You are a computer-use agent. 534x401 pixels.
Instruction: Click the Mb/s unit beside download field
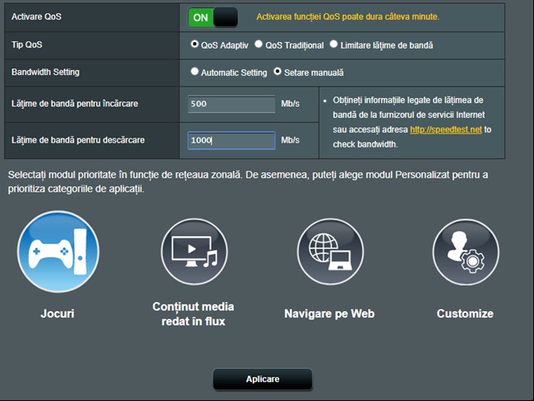pos(290,140)
